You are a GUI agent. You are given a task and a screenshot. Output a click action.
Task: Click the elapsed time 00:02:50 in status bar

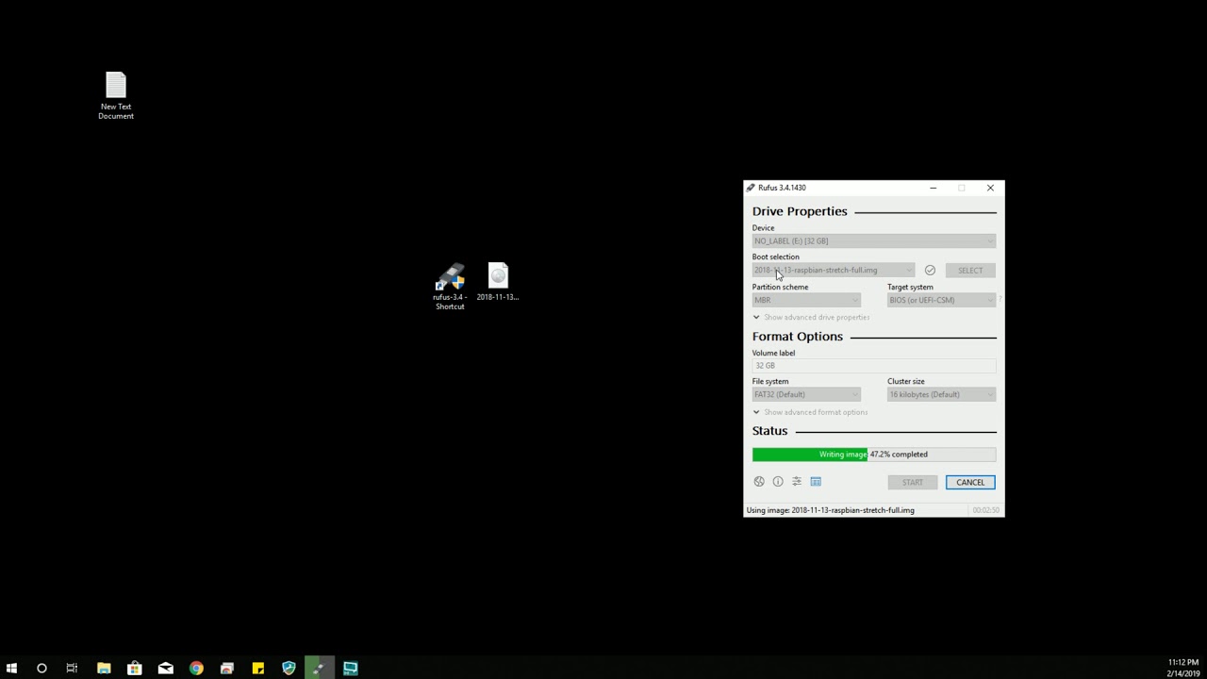(x=985, y=510)
